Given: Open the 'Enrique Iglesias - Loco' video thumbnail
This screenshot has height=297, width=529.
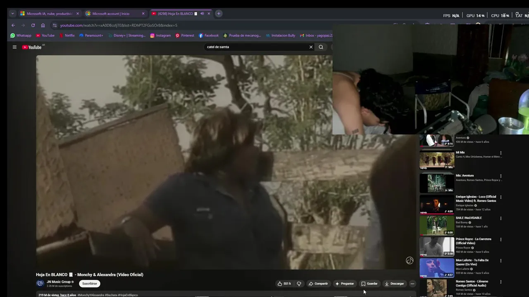Looking at the screenshot, I should [437, 204].
